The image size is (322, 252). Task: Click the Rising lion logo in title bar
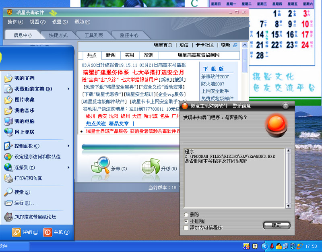[10, 12]
